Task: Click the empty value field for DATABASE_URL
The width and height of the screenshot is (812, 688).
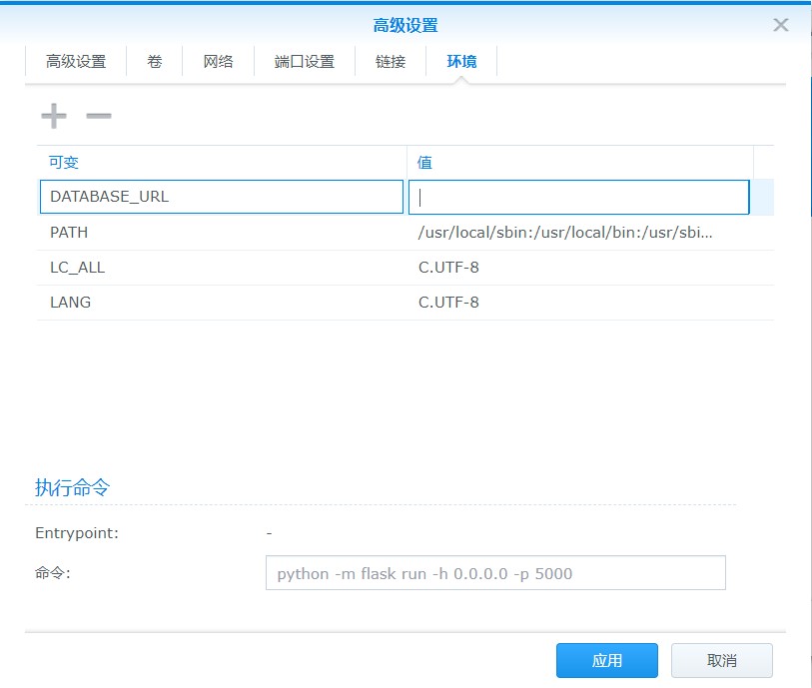Action: 577,197
